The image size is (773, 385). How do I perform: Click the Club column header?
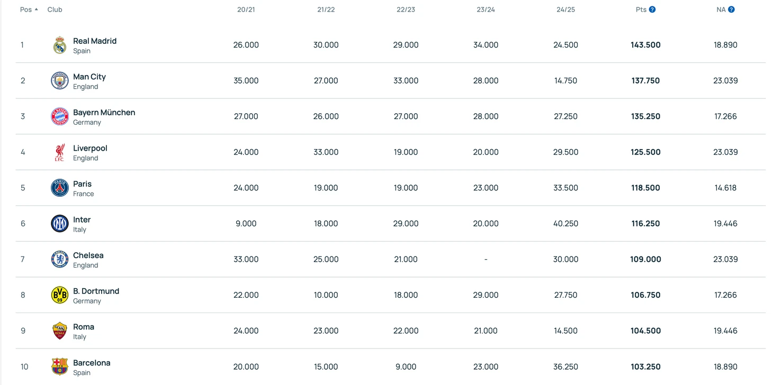point(55,10)
